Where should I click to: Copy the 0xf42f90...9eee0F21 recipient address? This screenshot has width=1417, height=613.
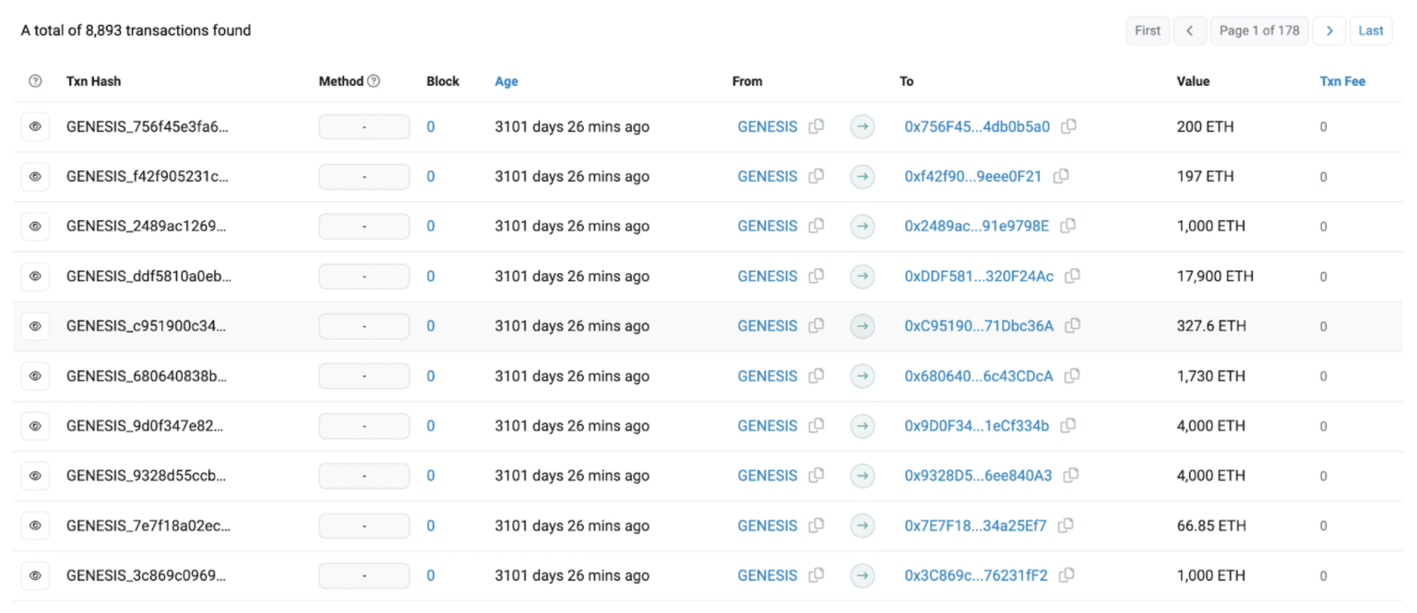click(1061, 177)
